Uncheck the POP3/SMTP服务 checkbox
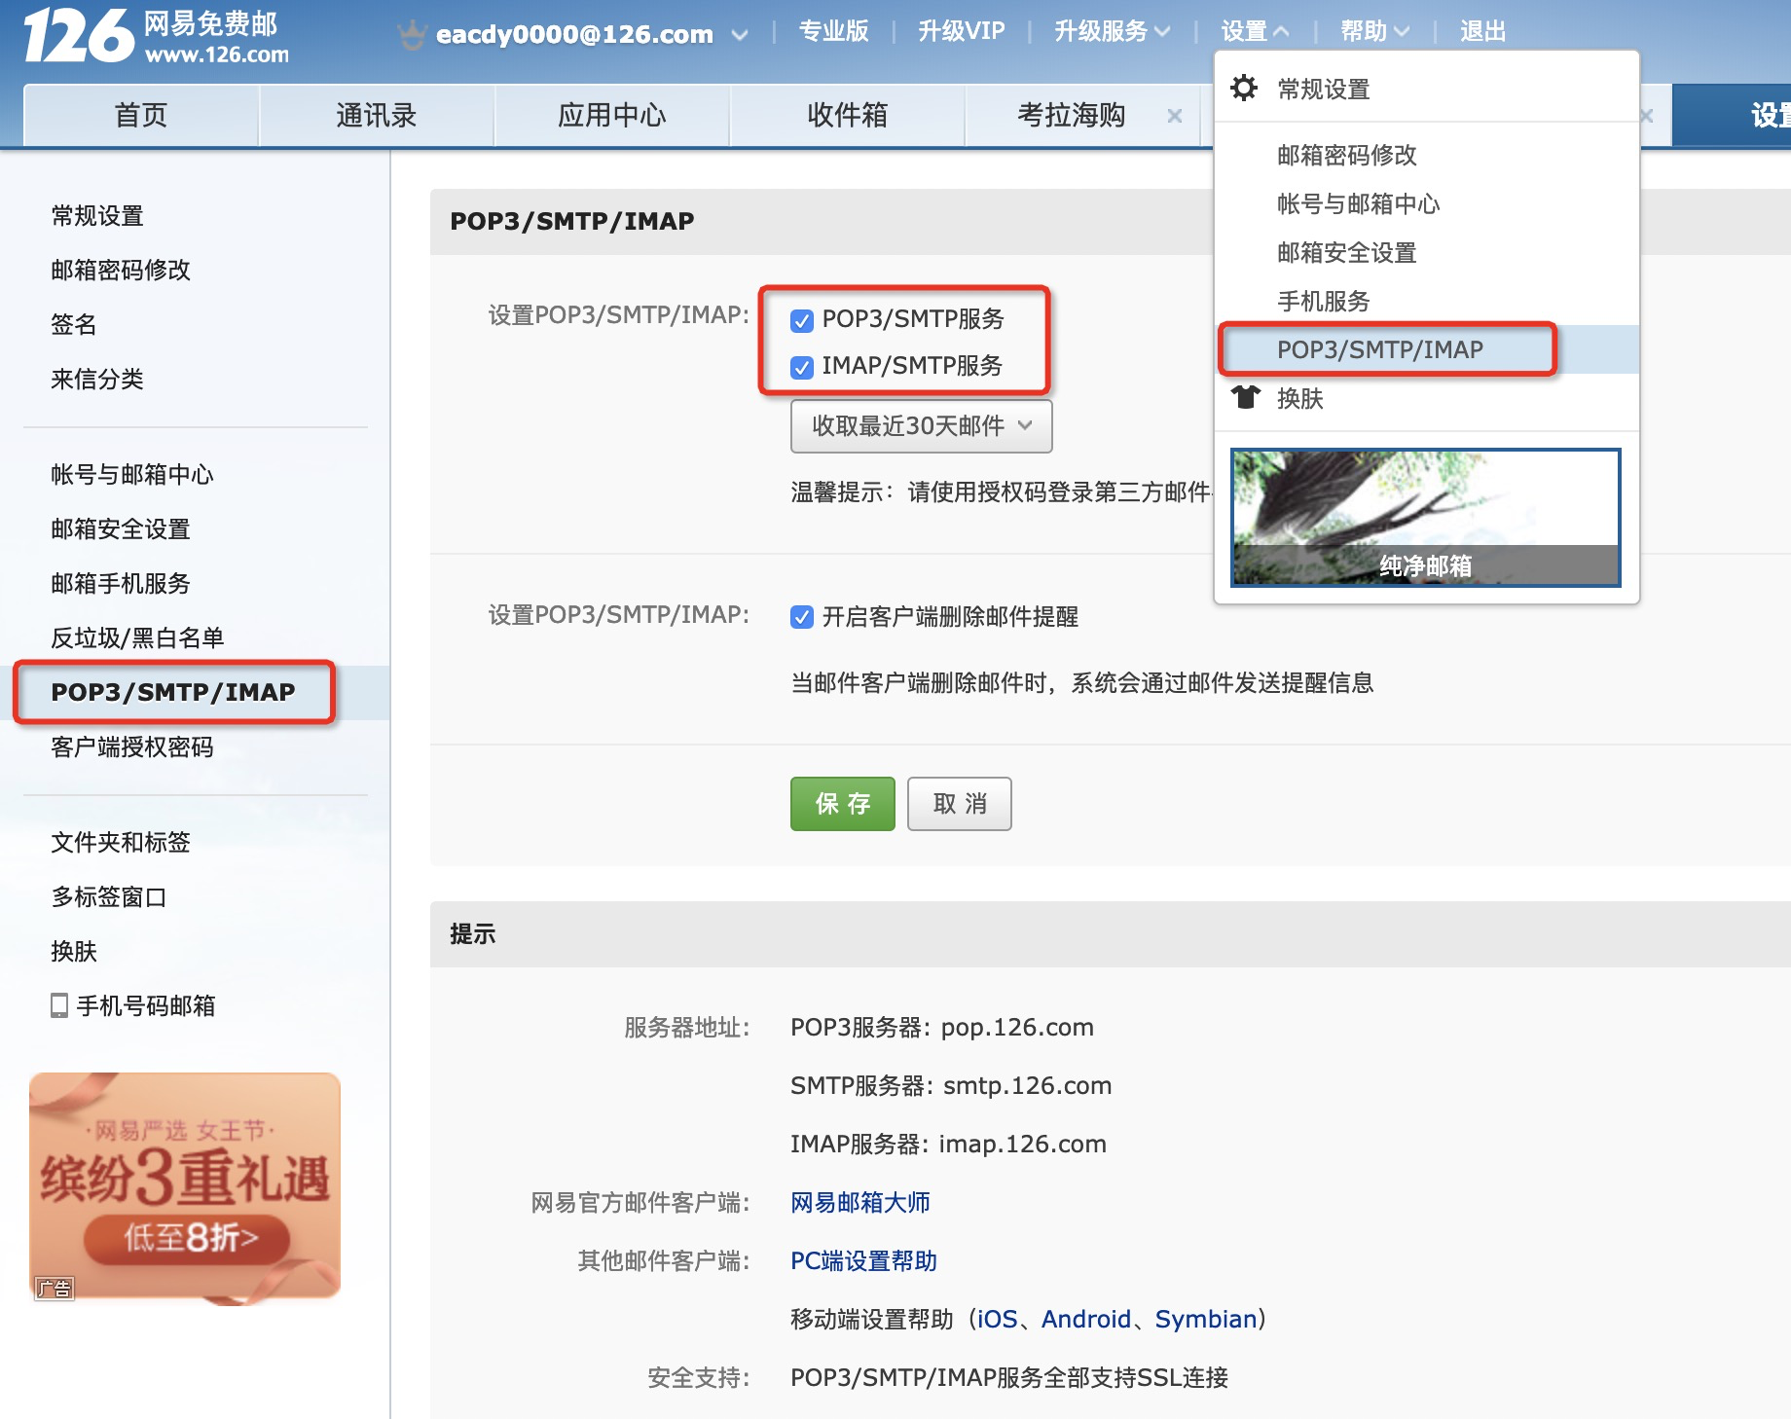Screen dimensions: 1791x1419 click(x=801, y=320)
